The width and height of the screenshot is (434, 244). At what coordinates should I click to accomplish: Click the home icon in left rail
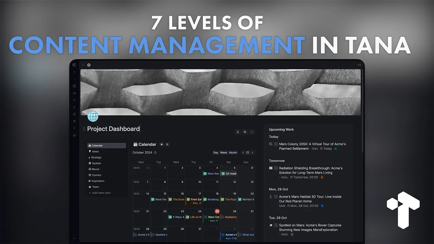(x=74, y=135)
